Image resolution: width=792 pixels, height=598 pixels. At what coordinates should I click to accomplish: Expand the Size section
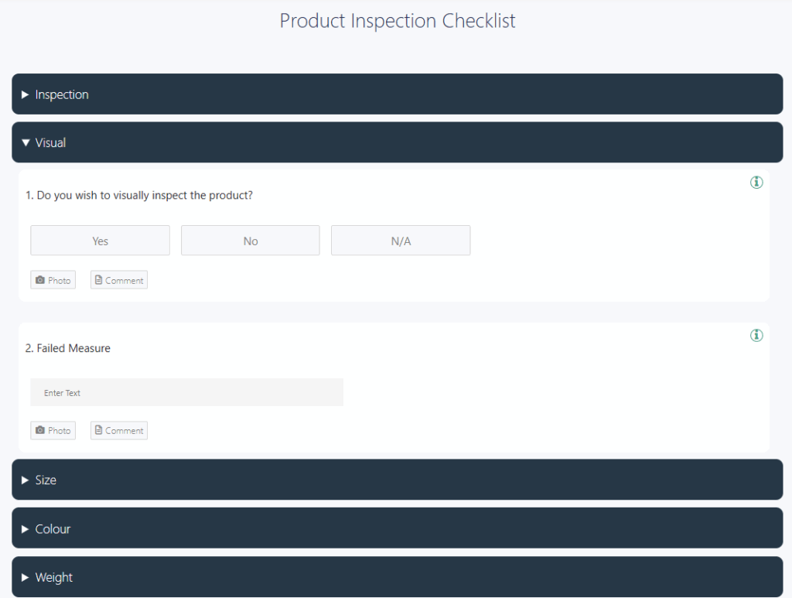pos(396,480)
